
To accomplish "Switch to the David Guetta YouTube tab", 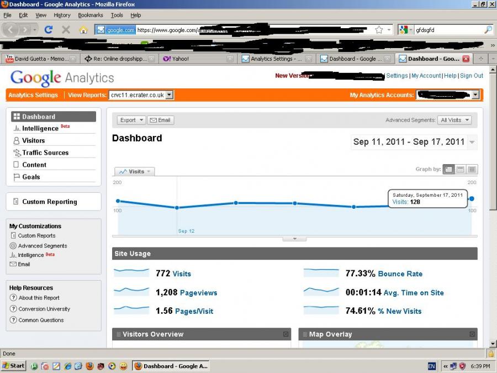I will [x=39, y=59].
